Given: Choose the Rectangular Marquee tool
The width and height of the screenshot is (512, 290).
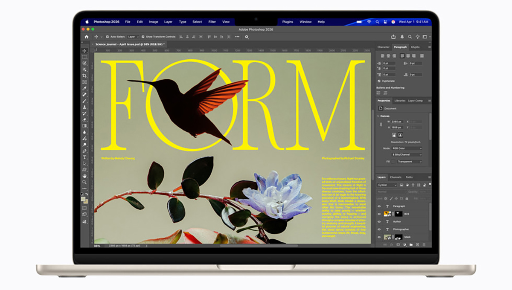Looking at the screenshot, I should coord(84,57).
